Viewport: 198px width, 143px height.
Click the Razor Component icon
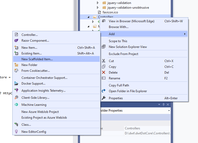coord(16,41)
